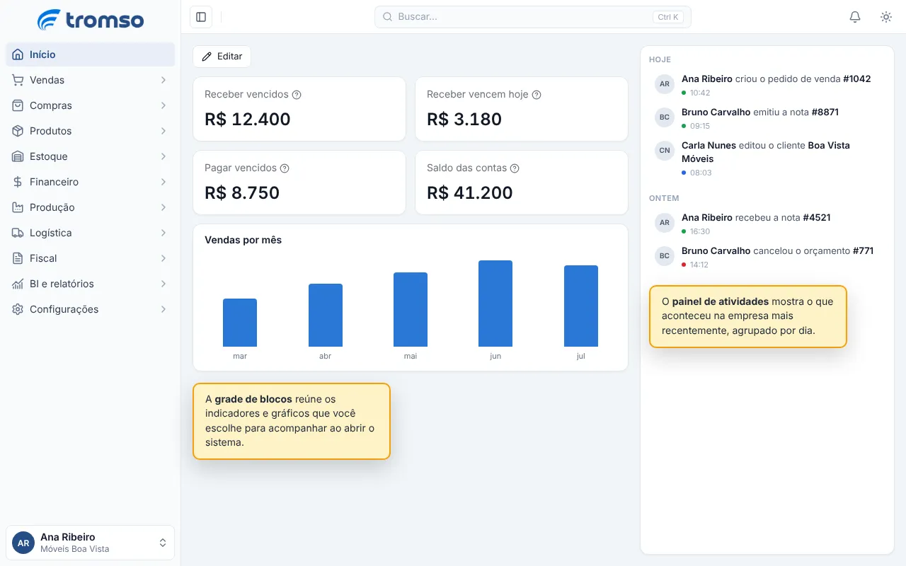Open sales order #1042 link
Viewport: 906px width, 566px height.
[x=857, y=79]
